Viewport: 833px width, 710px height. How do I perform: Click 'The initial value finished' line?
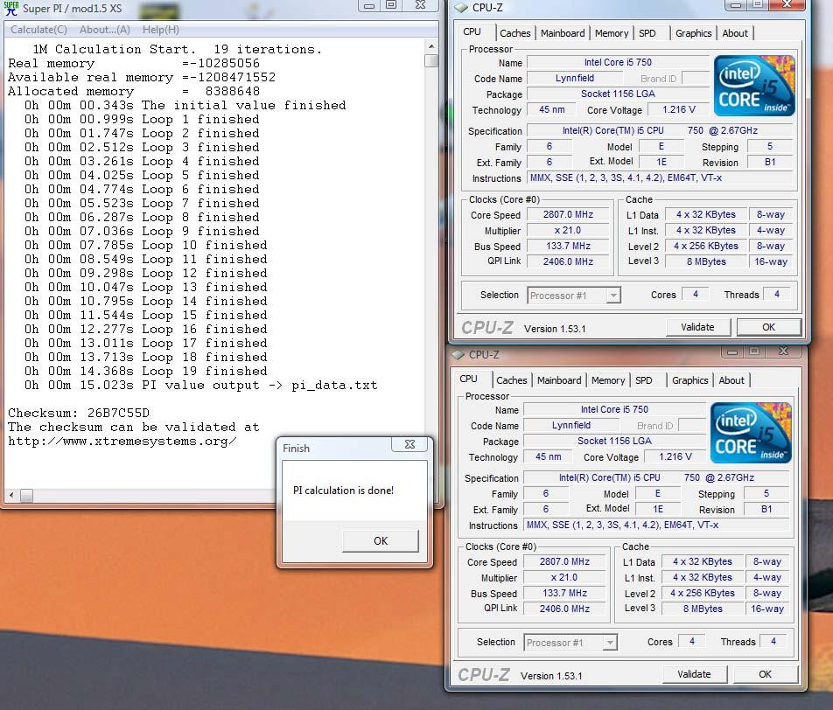[185, 105]
